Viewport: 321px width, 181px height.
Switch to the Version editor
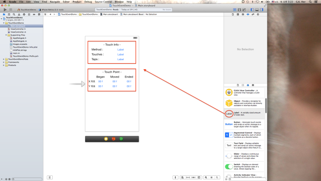point(244,10)
